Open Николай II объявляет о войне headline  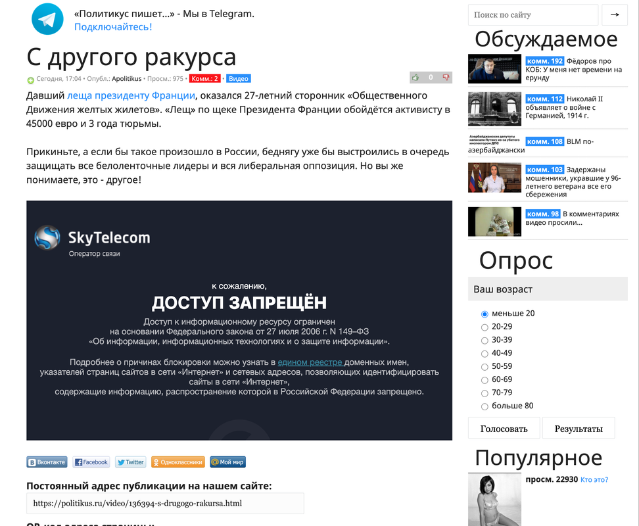[564, 107]
